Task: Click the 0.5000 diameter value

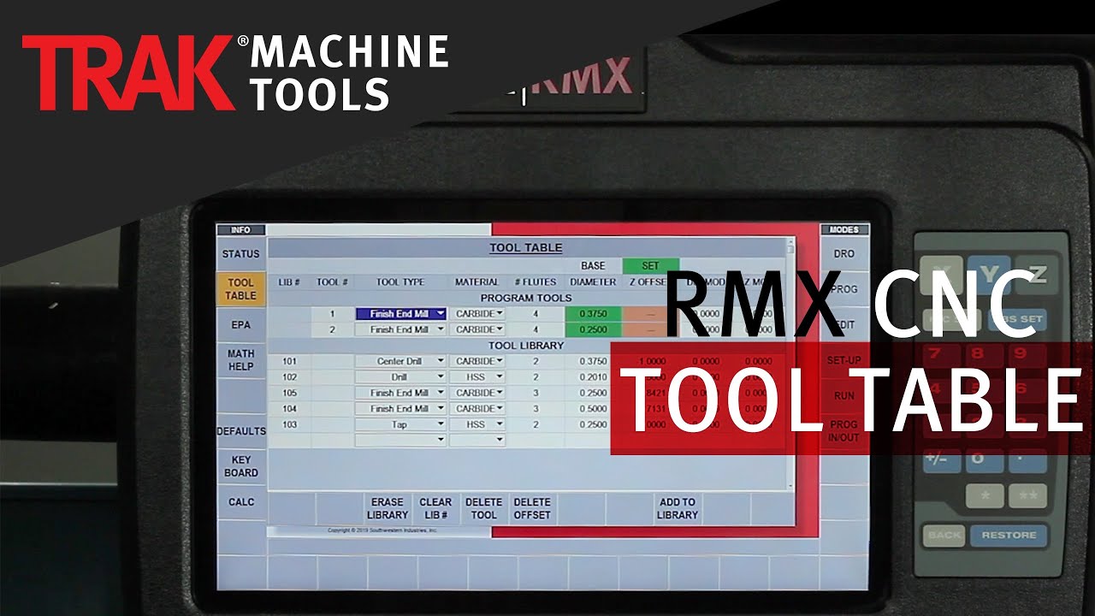Action: 593,408
